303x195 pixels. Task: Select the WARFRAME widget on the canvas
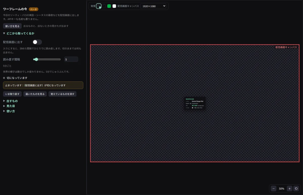195,103
